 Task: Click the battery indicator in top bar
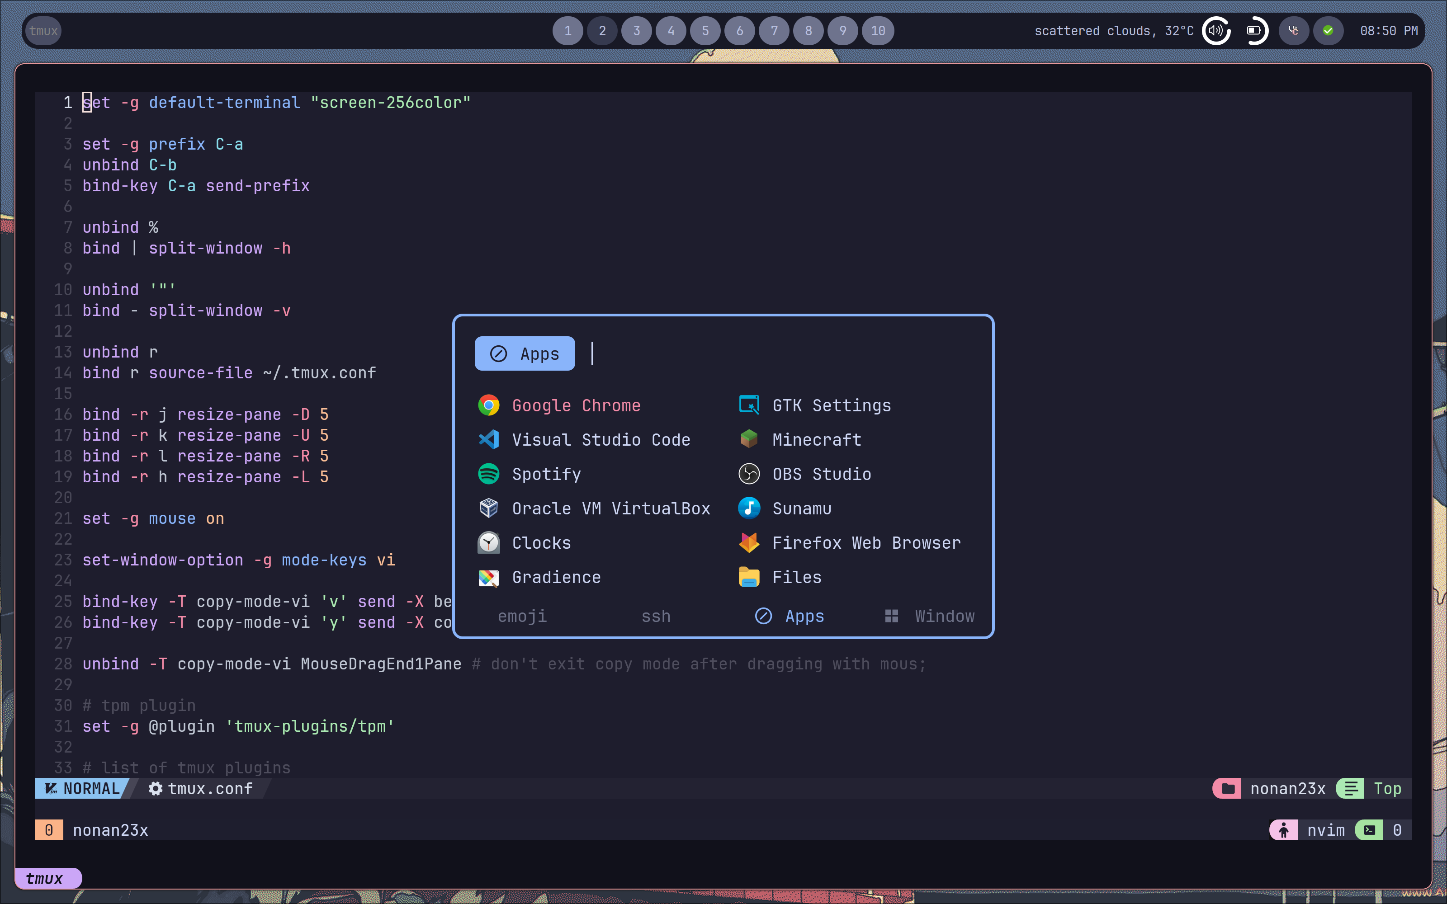(1254, 30)
